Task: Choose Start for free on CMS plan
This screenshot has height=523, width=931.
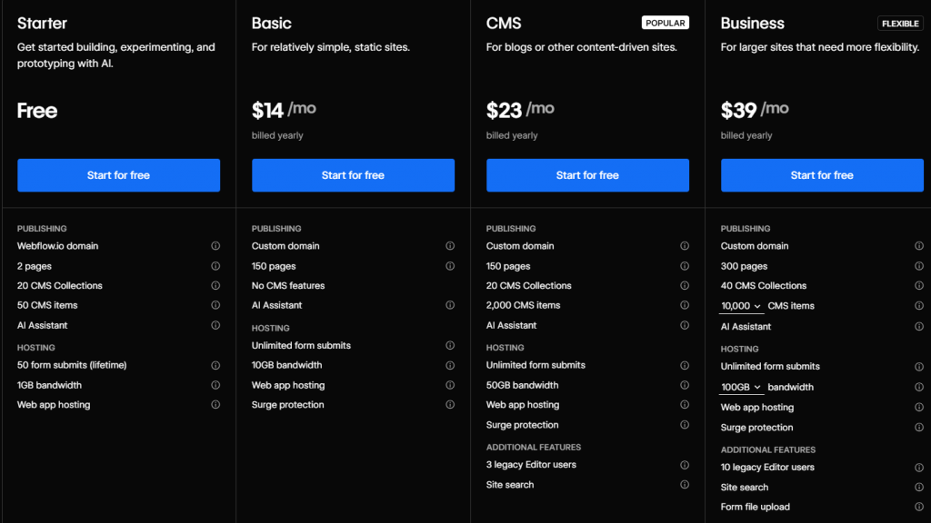Action: [587, 175]
